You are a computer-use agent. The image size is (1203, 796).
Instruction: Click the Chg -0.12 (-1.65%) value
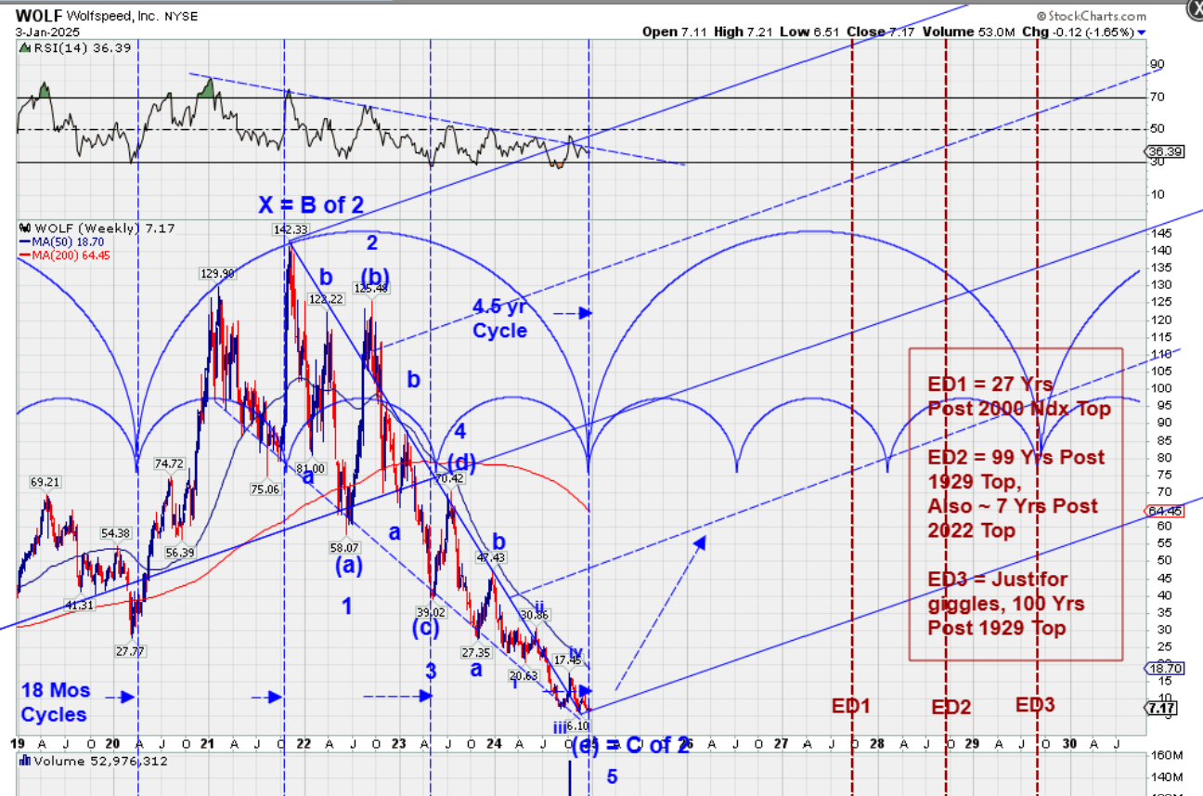[1077, 32]
